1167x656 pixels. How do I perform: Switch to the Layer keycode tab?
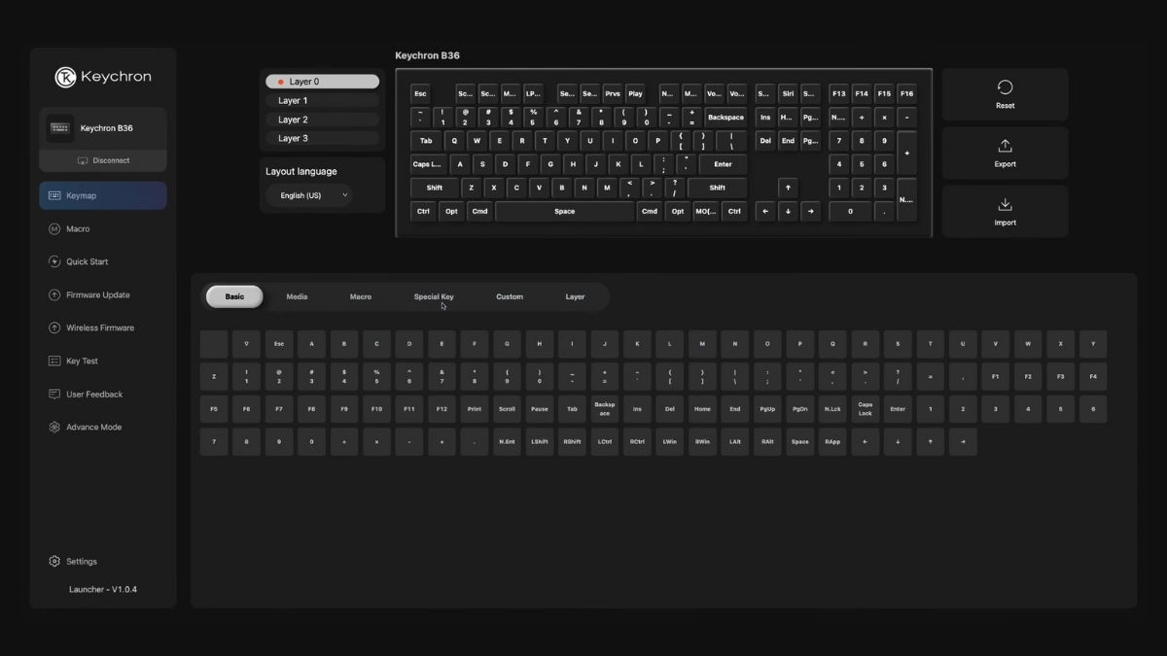[x=575, y=296]
